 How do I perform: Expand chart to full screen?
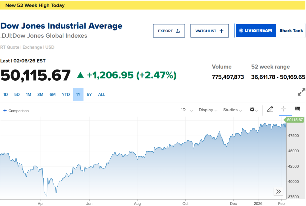302,92
